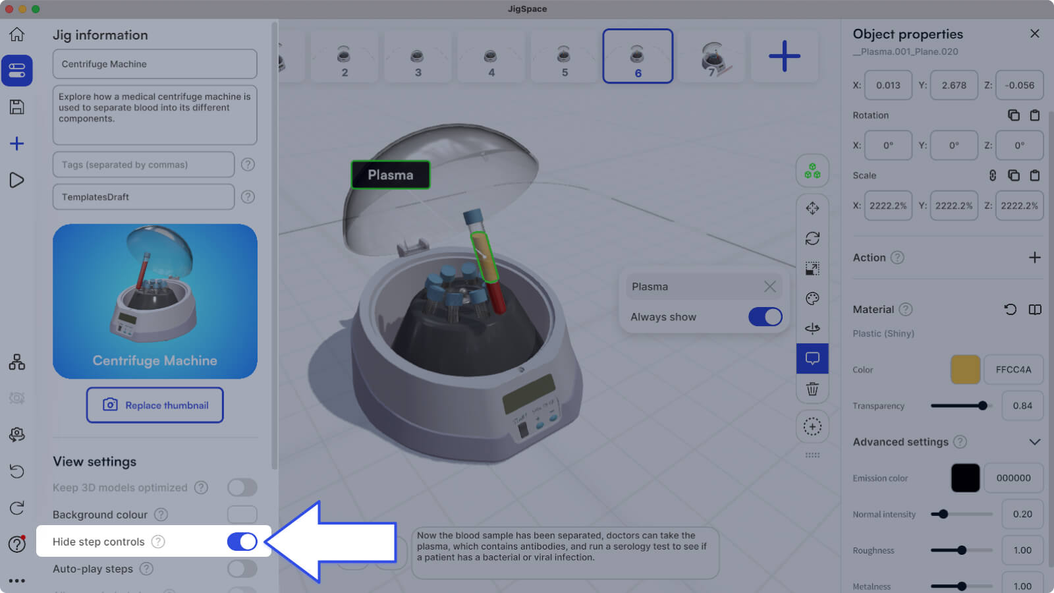The width and height of the screenshot is (1054, 593).
Task: Open the Jig information panel icon
Action: point(17,71)
